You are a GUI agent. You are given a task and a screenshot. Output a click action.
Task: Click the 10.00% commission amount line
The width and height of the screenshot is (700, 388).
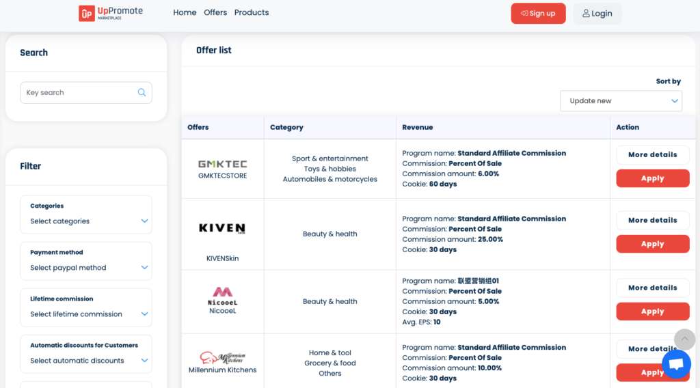[452, 368]
